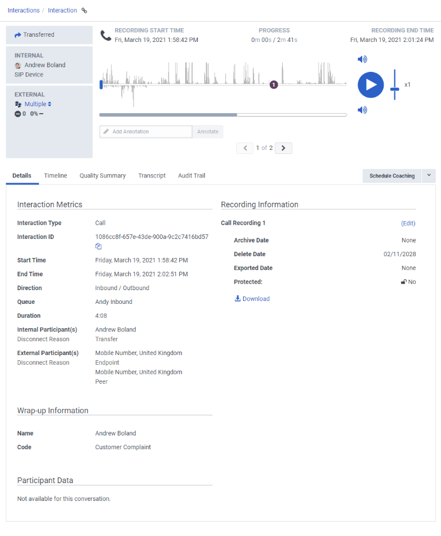Switch to the Timeline tab

pos(55,176)
